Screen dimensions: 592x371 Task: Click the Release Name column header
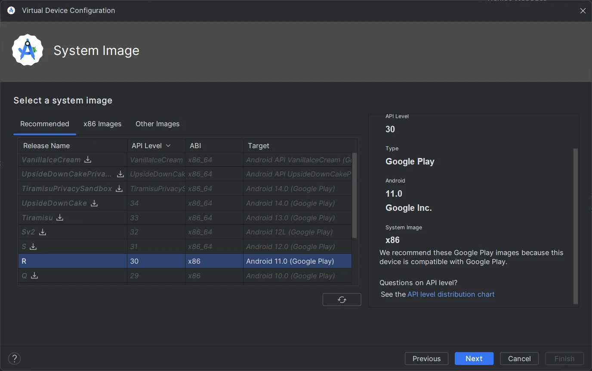pyautogui.click(x=46, y=146)
